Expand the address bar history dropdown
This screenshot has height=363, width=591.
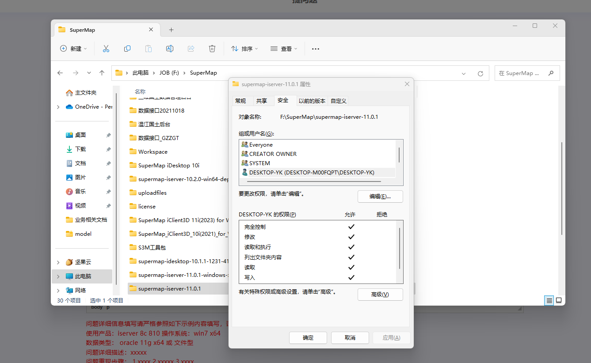[x=464, y=73]
